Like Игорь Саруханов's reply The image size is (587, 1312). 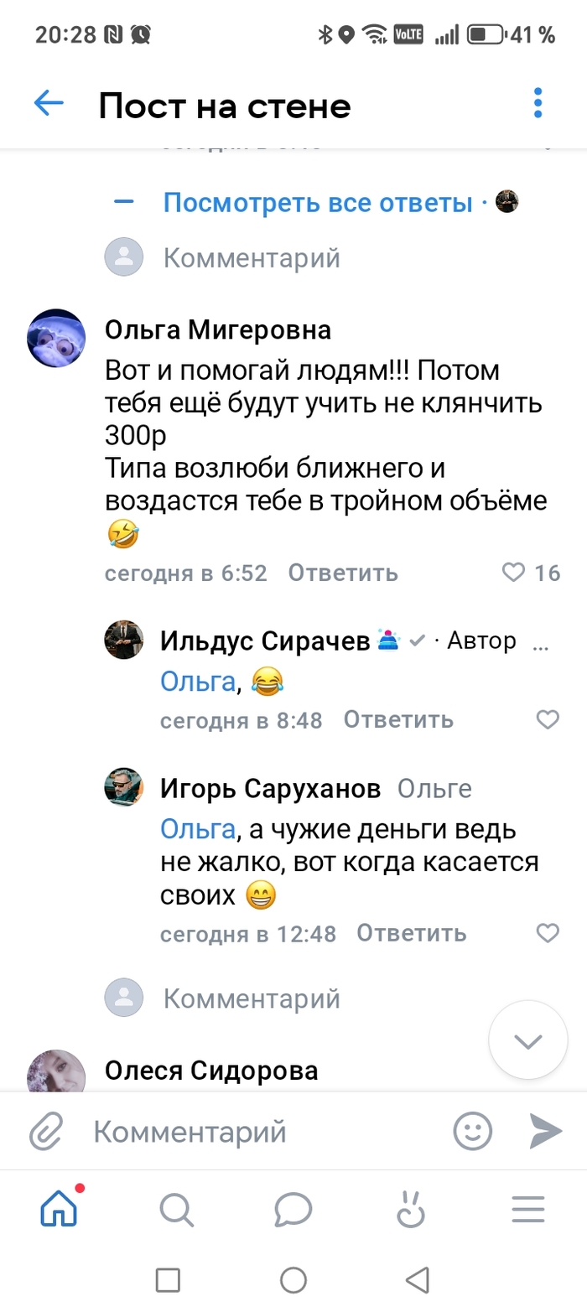pos(548,933)
